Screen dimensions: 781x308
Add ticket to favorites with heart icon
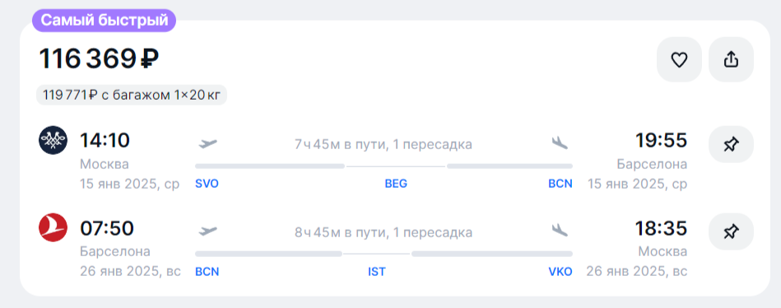tap(679, 59)
